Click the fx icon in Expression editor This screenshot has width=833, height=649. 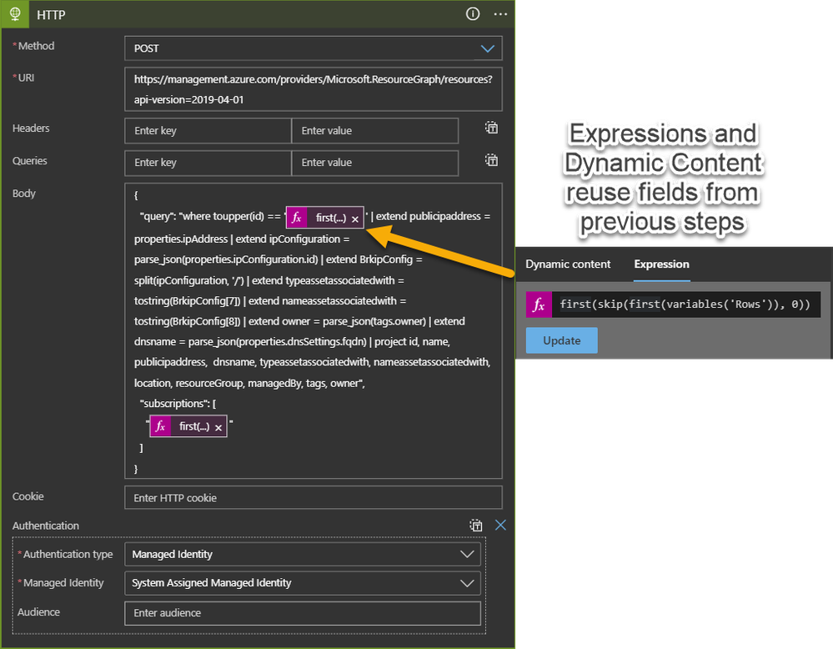click(539, 304)
